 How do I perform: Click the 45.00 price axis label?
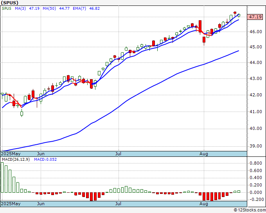[x=256, y=47]
